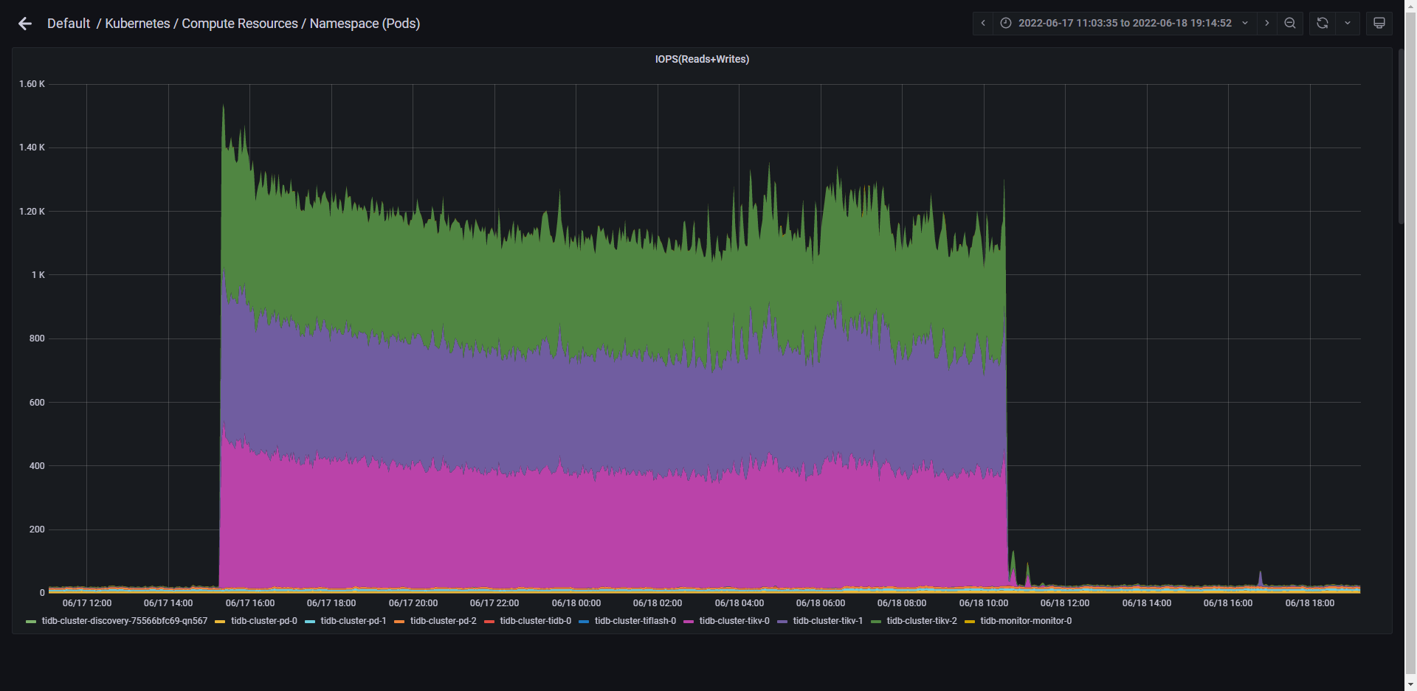The image size is (1417, 691).
Task: Open the IOPS(Reads+Writes) panel title menu
Action: (x=702, y=59)
